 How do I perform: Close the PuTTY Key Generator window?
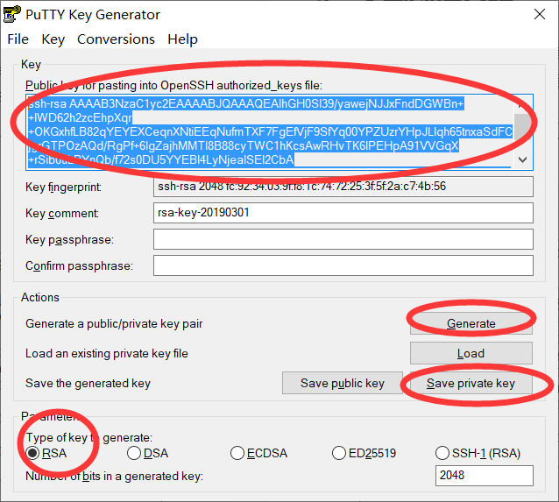pos(540,14)
